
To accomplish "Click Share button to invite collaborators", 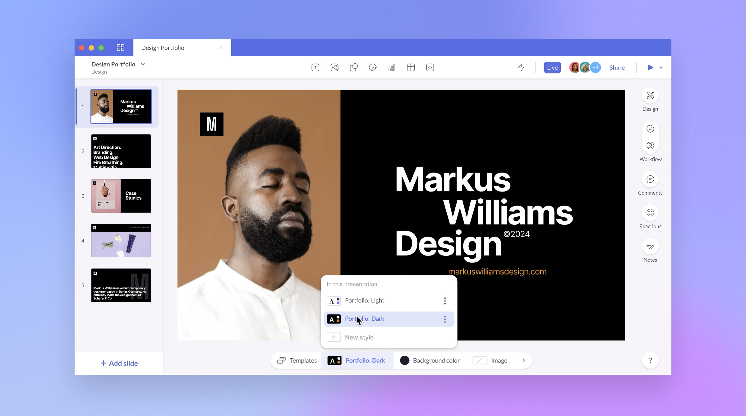I will (x=617, y=67).
